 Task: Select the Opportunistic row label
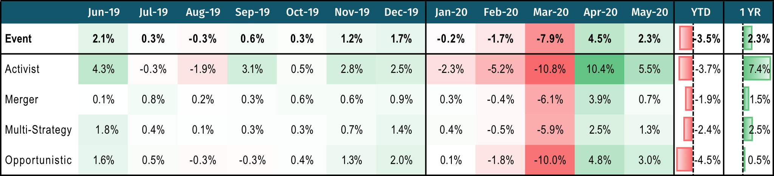pos(38,160)
